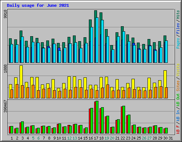Select day label 1 on the x-axis
182x142 pixels.
click(x=12, y=138)
